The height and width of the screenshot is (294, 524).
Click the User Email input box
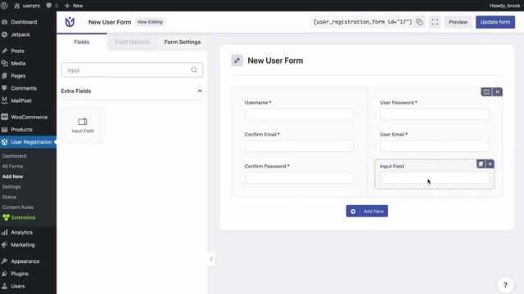435,146
